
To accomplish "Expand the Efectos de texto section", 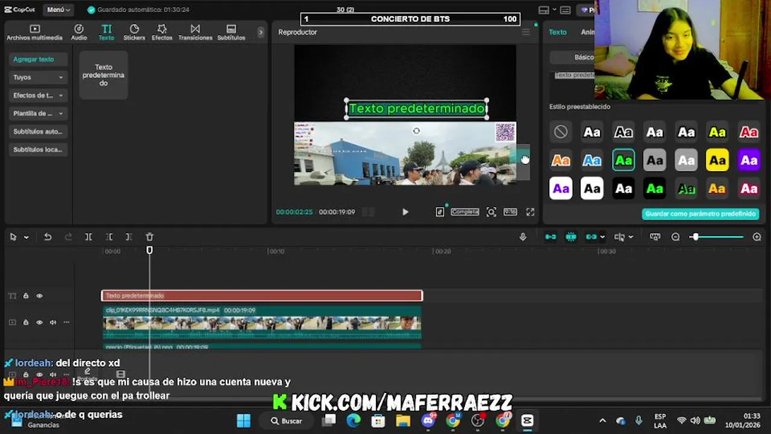I will [x=38, y=95].
